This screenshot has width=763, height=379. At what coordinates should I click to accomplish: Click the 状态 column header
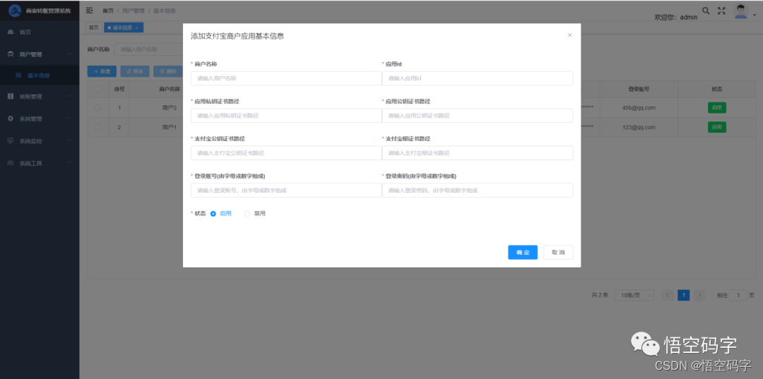717,89
